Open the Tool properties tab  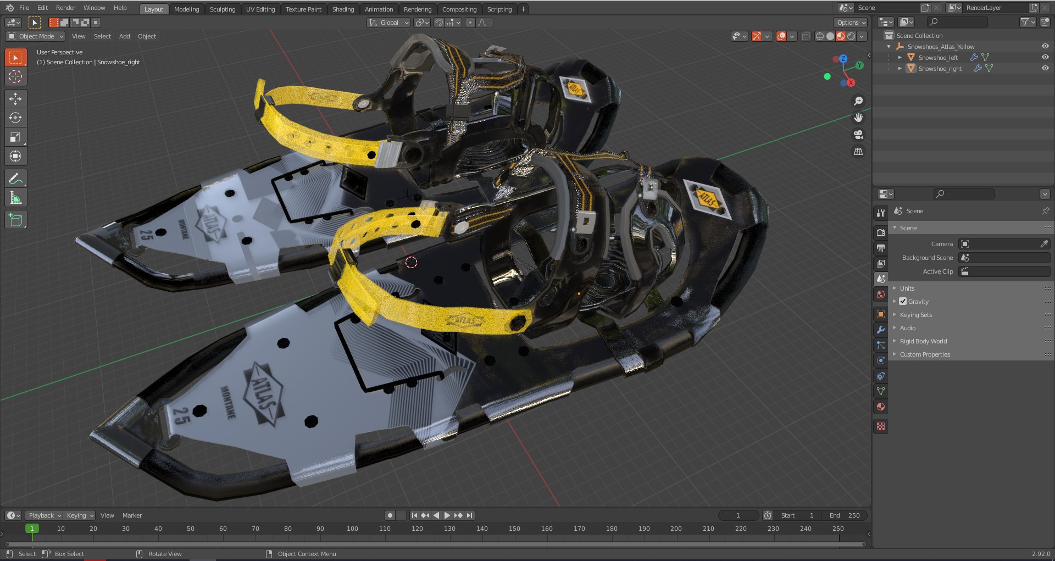point(881,213)
